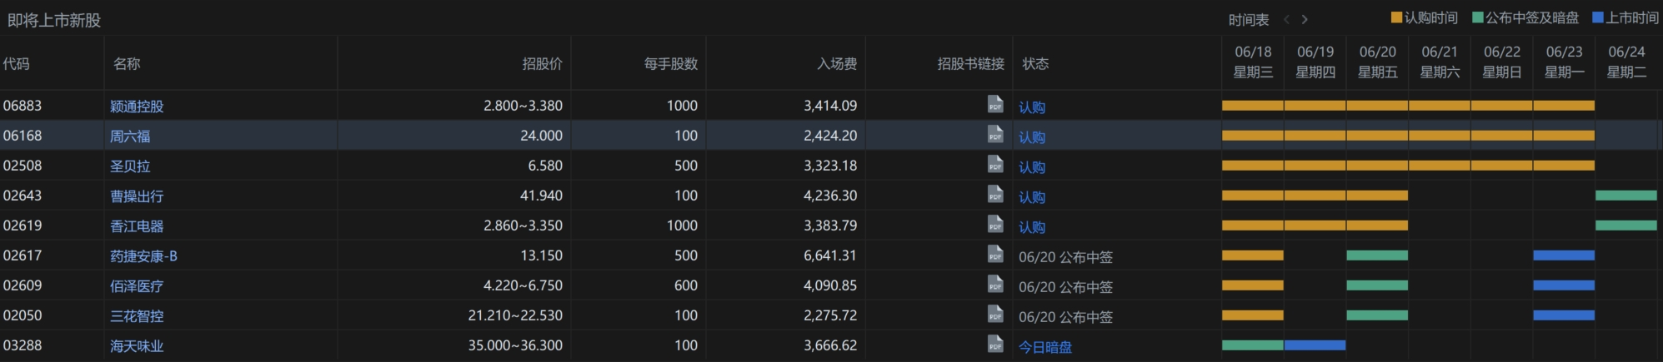Click 认购 link for 周六福
Viewport: 1663px width, 362px height.
[x=1031, y=136]
